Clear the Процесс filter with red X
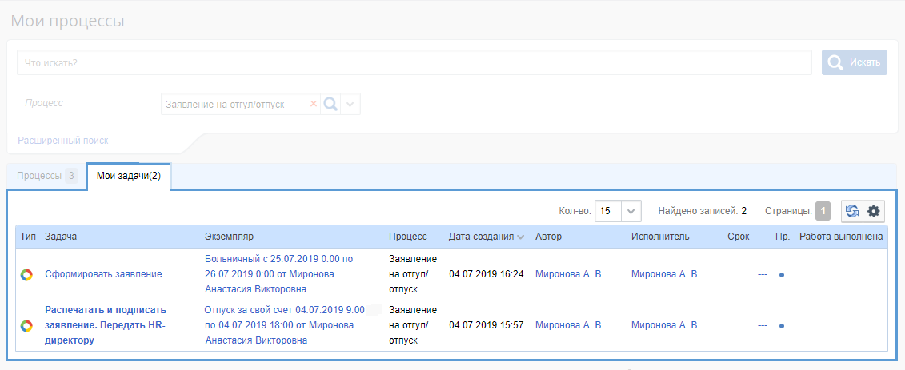905x370 pixels. 314,105
